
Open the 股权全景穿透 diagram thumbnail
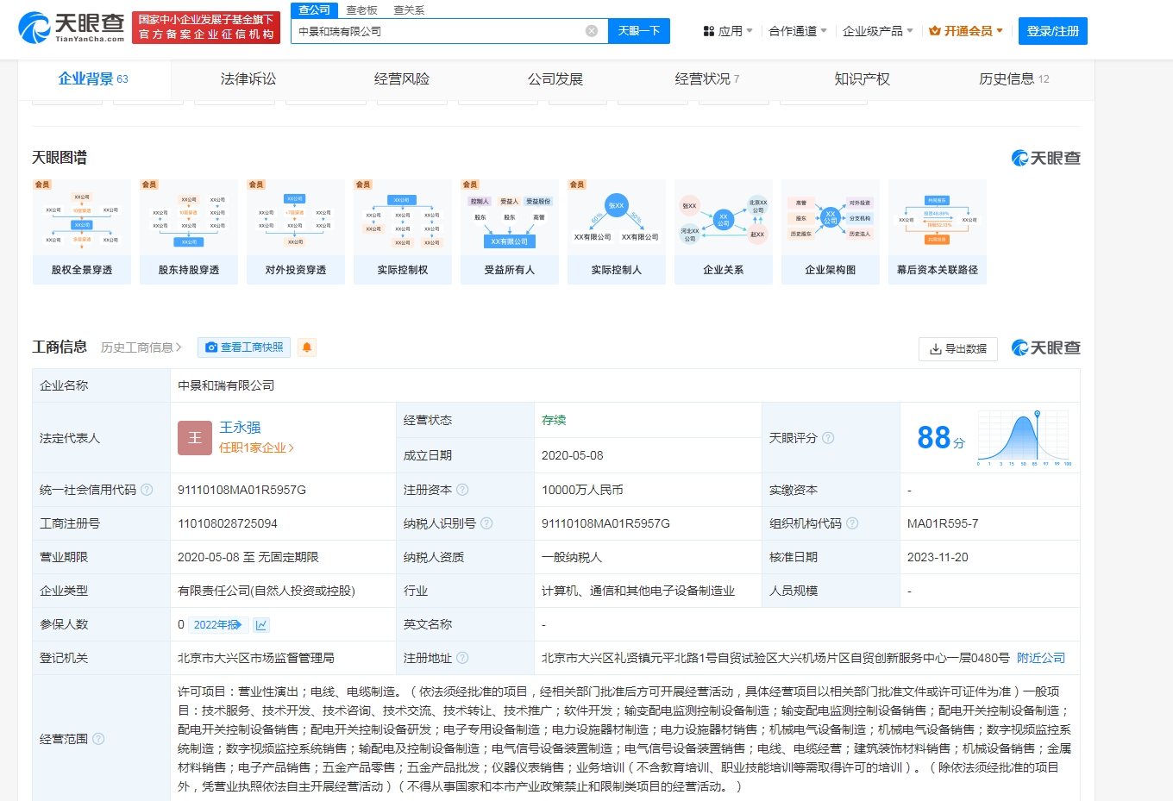[82, 232]
